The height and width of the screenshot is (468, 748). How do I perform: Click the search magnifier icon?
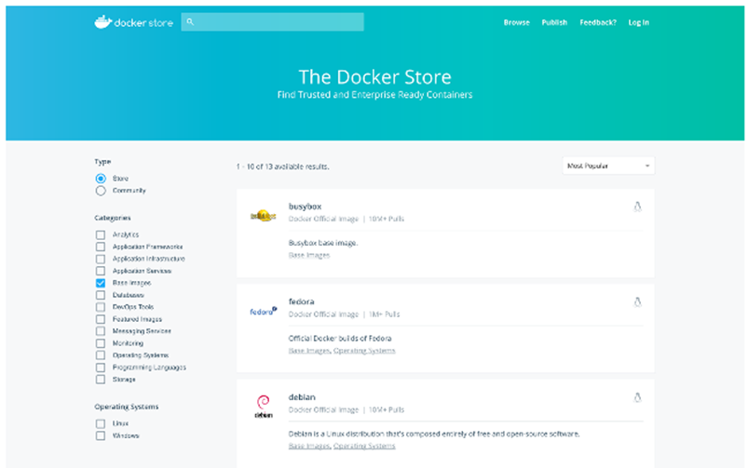pyautogui.click(x=190, y=22)
